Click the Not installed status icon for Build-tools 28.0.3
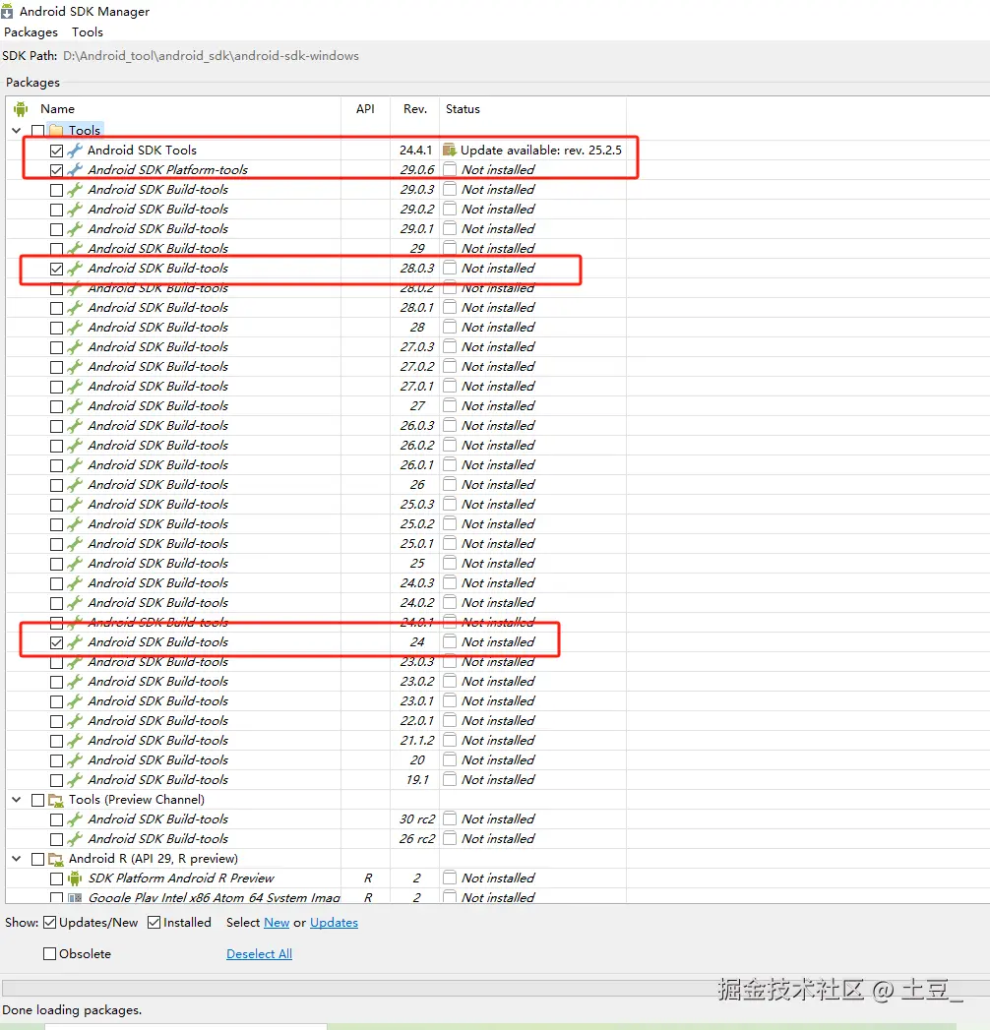 click(450, 268)
